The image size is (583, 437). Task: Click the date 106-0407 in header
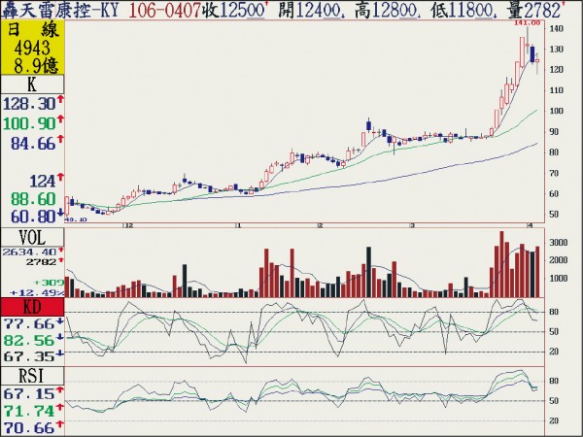pyautogui.click(x=166, y=10)
